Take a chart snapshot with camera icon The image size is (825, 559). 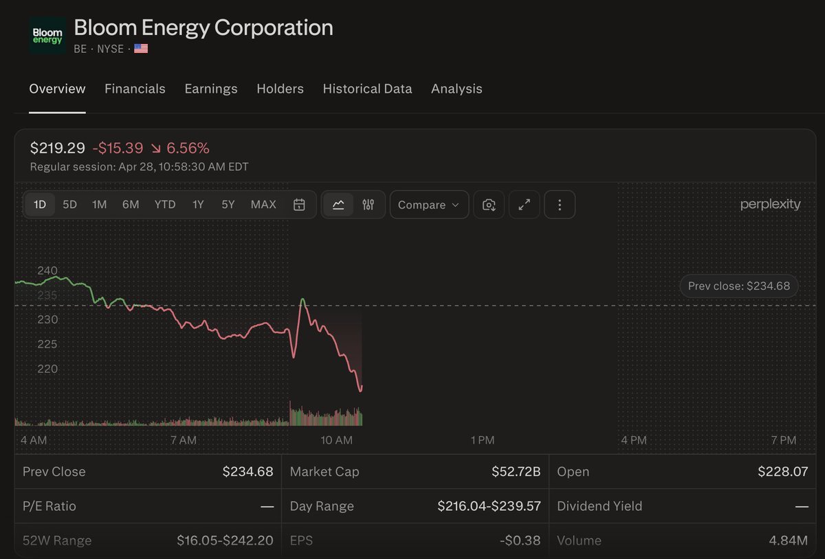(x=489, y=205)
